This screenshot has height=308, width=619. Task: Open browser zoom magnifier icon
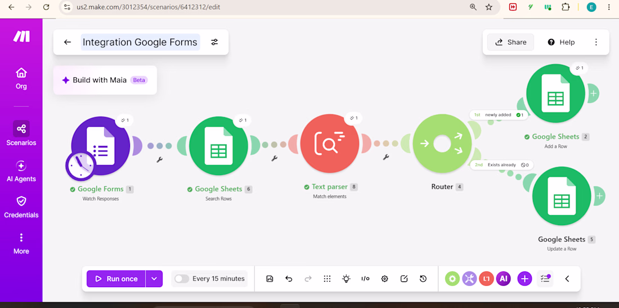pyautogui.click(x=473, y=7)
